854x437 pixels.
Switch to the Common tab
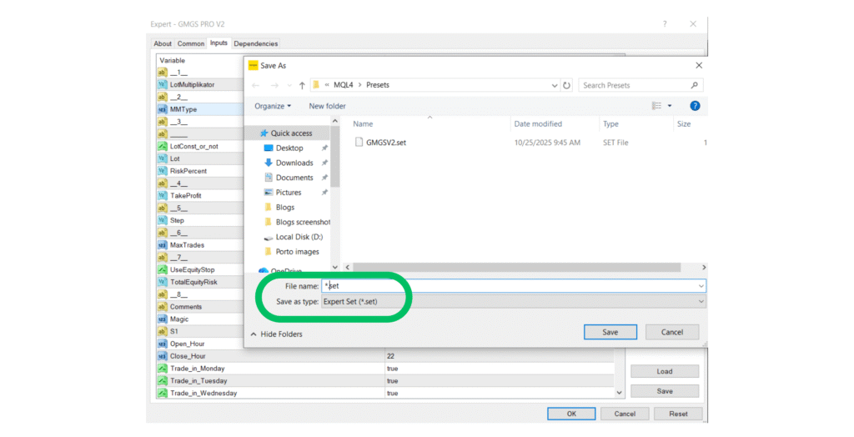click(190, 43)
